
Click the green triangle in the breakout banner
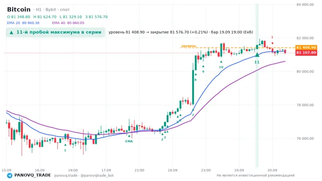pos(12,32)
